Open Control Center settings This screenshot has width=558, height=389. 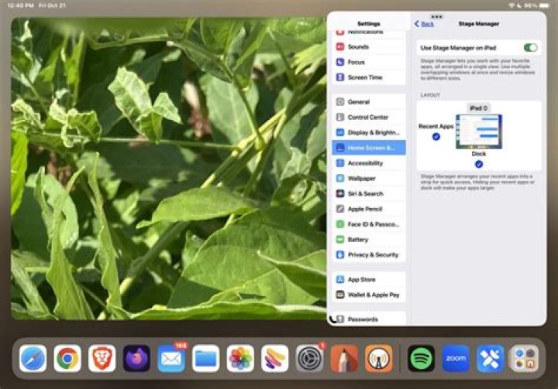(x=369, y=118)
